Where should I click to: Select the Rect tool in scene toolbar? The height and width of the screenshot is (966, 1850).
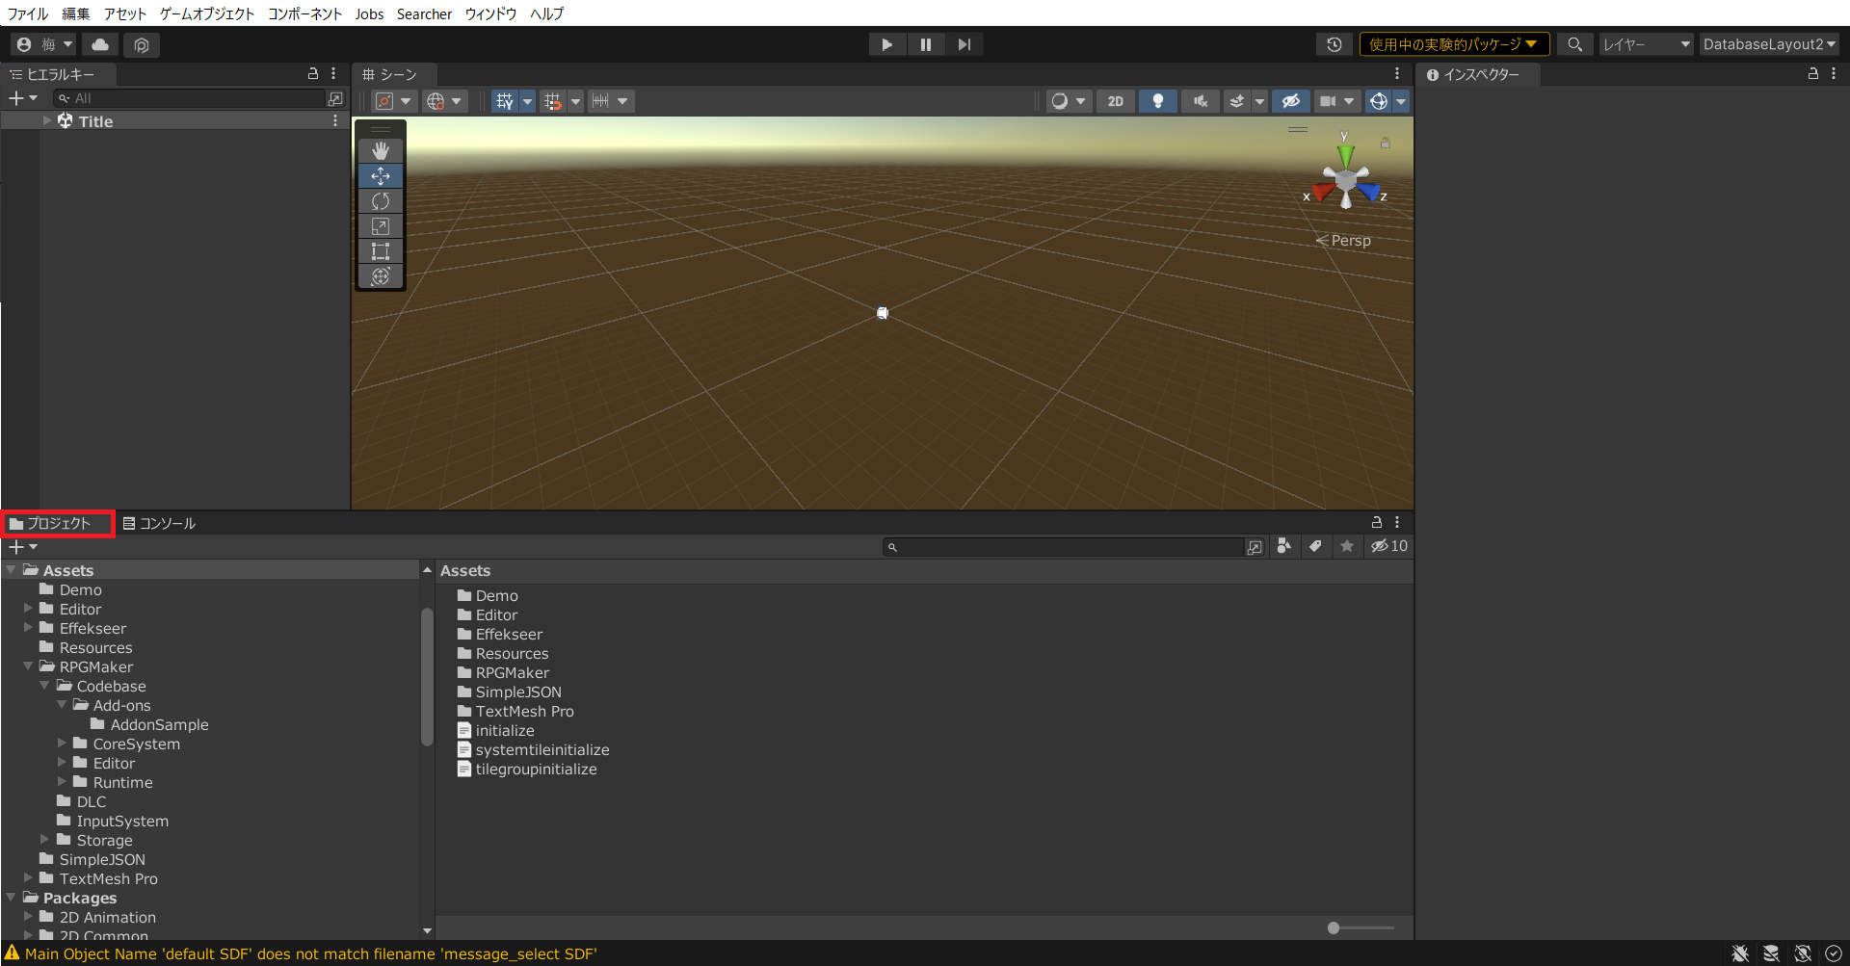point(381,251)
